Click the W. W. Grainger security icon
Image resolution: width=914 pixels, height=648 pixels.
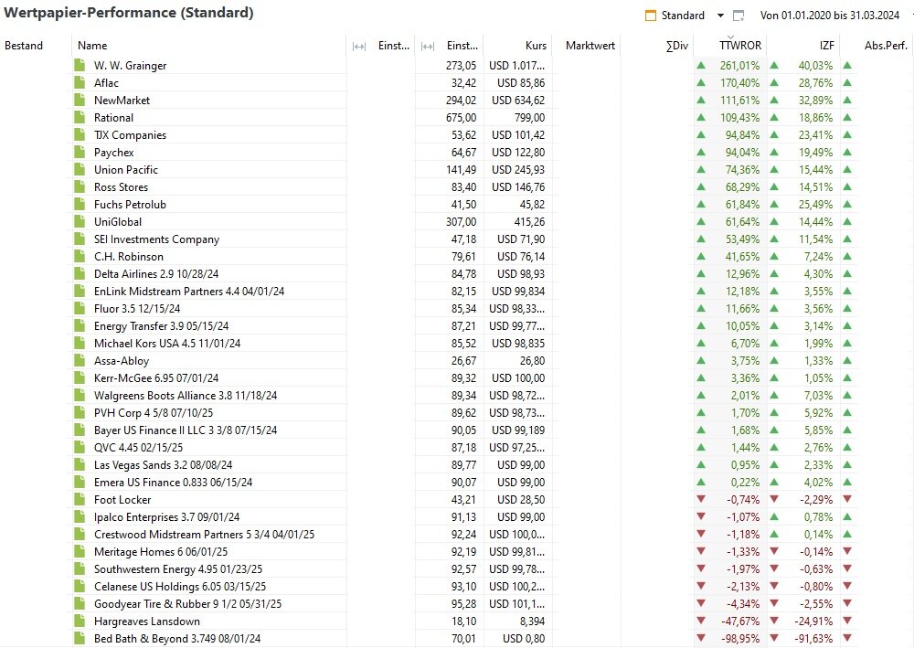tap(80, 66)
